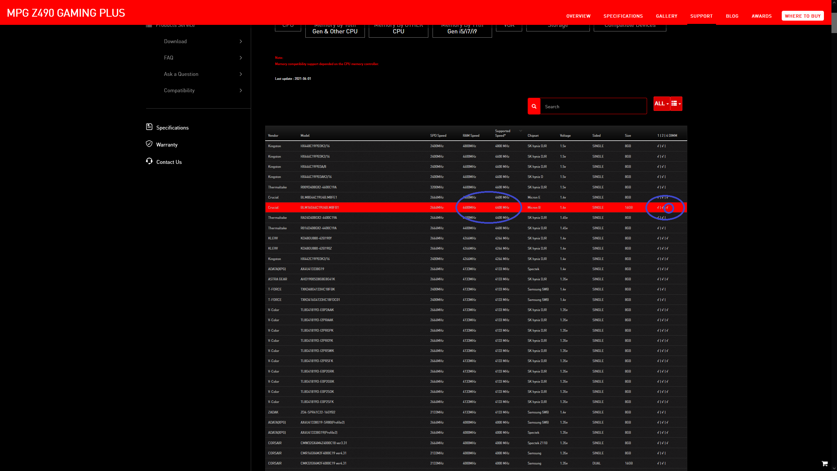Select Memory By OTHER CPU tab

[x=399, y=31]
